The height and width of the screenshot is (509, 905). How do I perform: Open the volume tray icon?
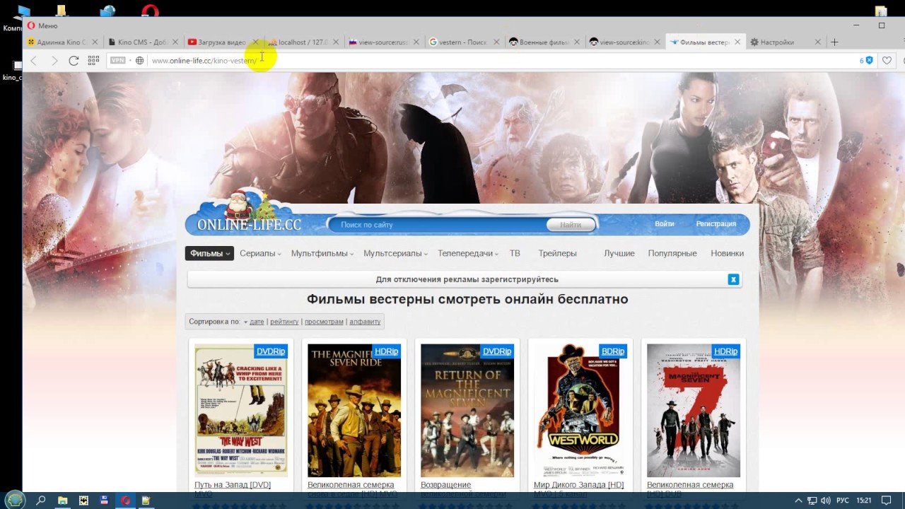tap(825, 501)
